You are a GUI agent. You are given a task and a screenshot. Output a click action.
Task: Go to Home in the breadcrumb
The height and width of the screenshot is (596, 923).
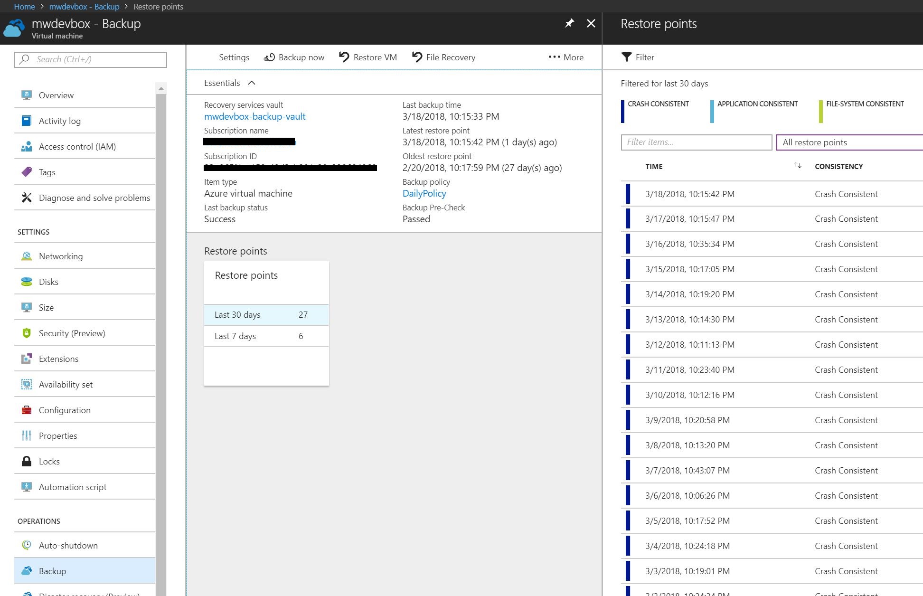[x=24, y=7]
